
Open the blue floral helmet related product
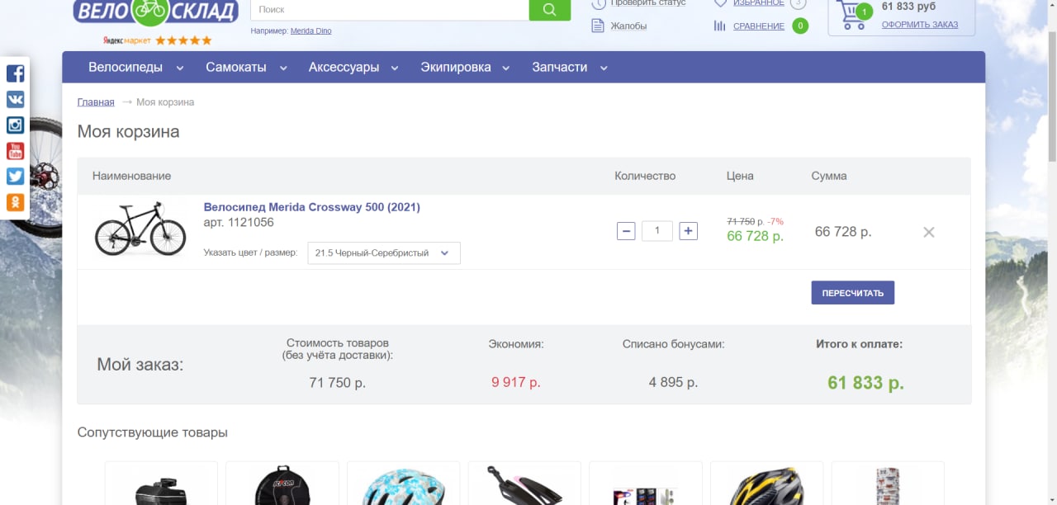[x=403, y=484]
